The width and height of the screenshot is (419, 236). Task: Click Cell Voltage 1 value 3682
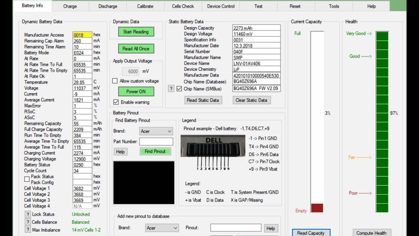82,188
